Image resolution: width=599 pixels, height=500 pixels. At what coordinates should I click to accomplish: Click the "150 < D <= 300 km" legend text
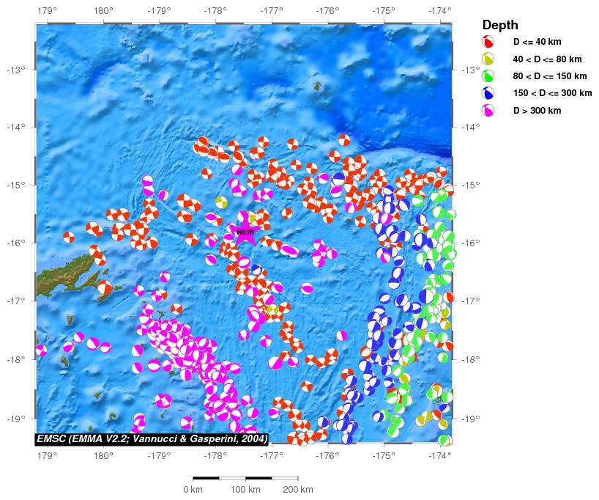(x=552, y=93)
